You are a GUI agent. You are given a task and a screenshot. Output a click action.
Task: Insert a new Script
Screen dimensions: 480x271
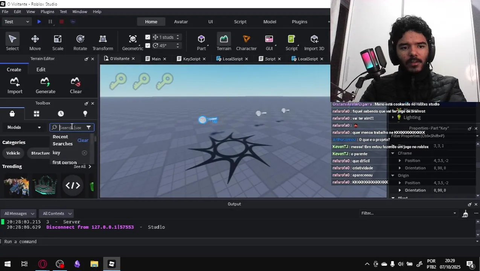click(291, 42)
